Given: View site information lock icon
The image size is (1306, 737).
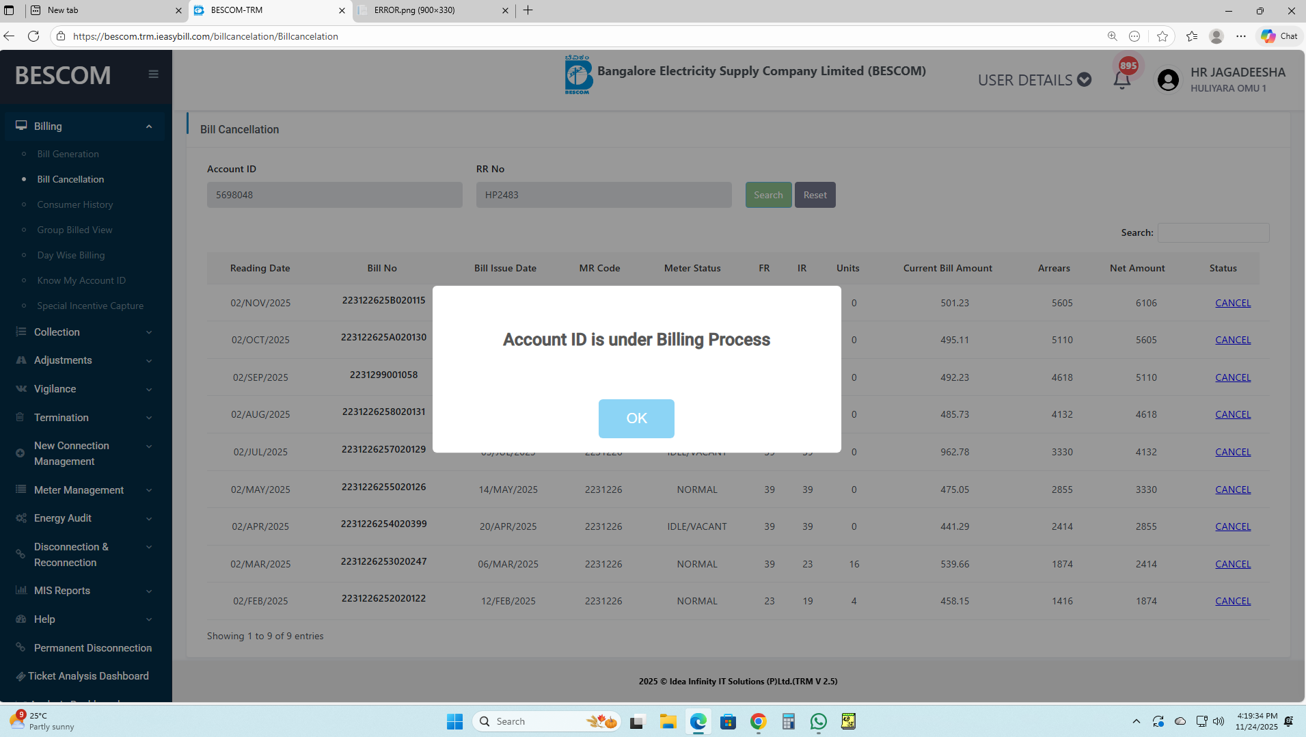Looking at the screenshot, I should pyautogui.click(x=61, y=36).
